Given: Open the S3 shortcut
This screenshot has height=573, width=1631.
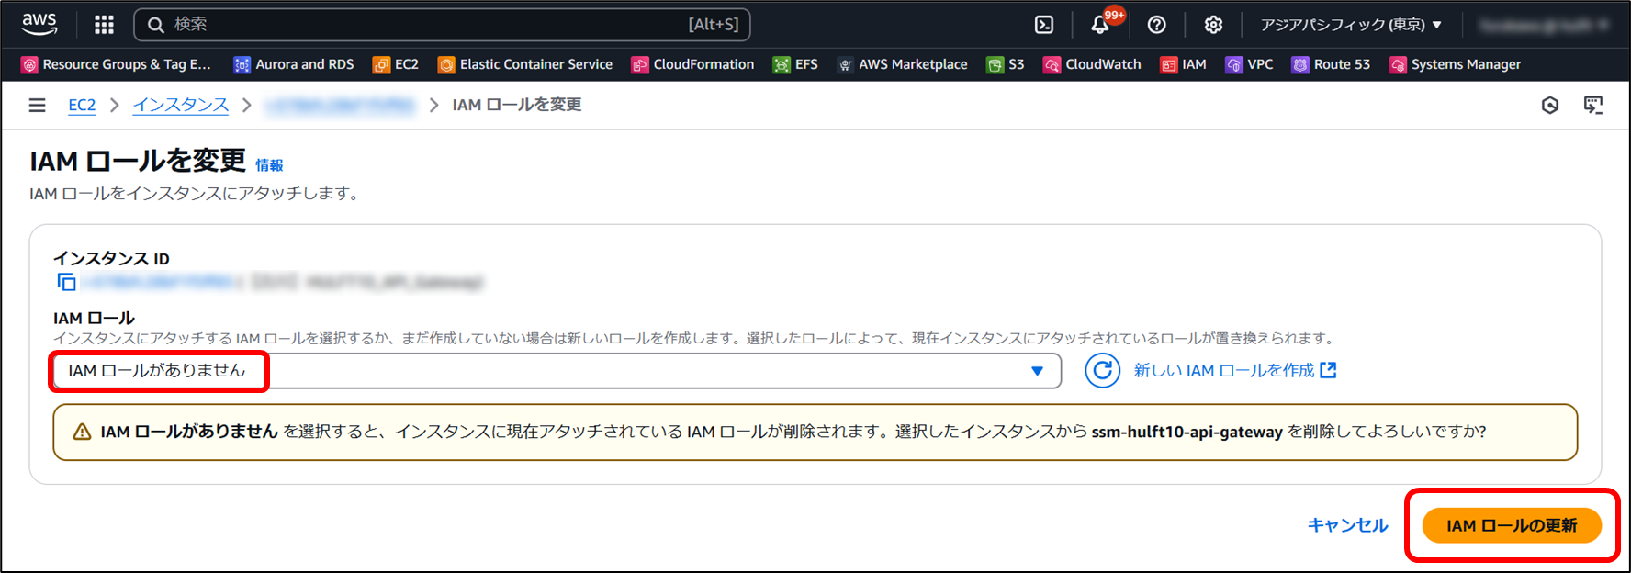Looking at the screenshot, I should pos(1006,64).
